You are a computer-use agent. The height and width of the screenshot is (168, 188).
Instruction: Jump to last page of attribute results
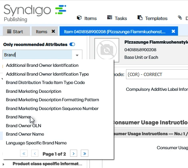click(84, 154)
